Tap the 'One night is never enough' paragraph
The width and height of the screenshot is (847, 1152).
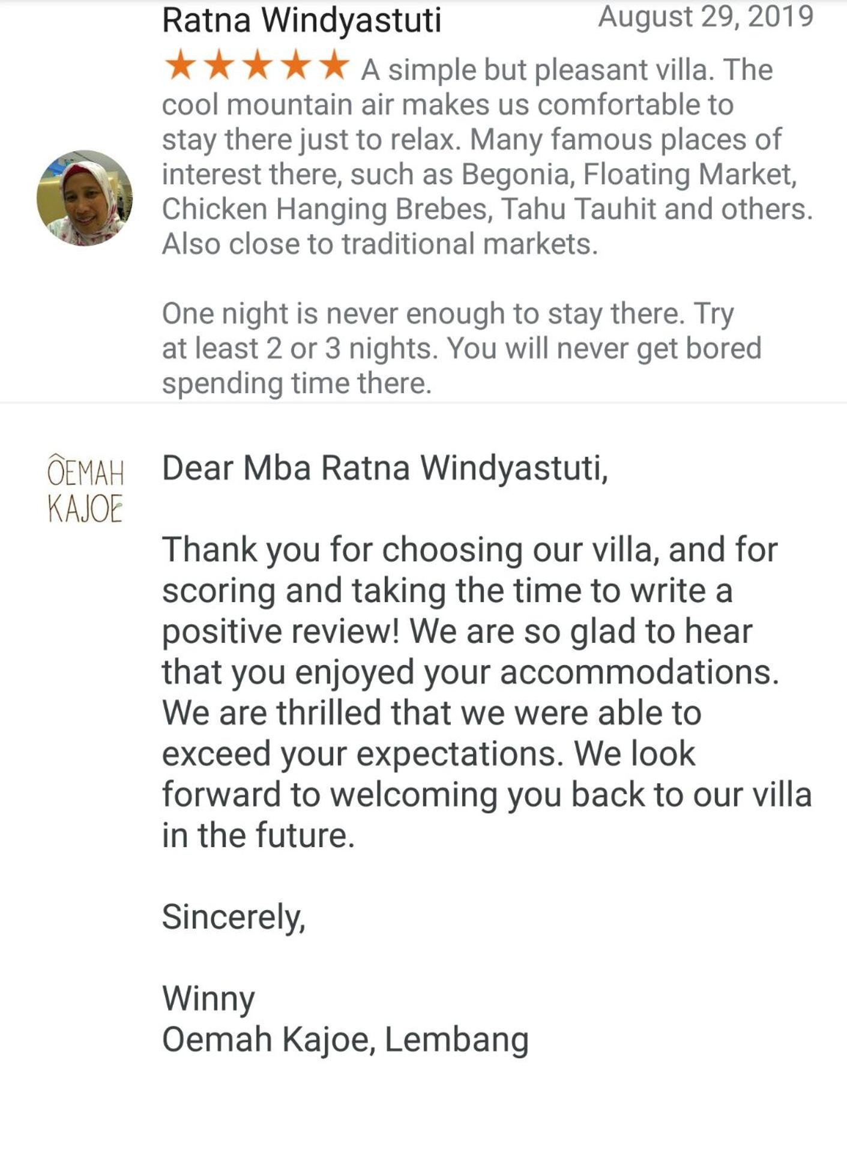462,349
